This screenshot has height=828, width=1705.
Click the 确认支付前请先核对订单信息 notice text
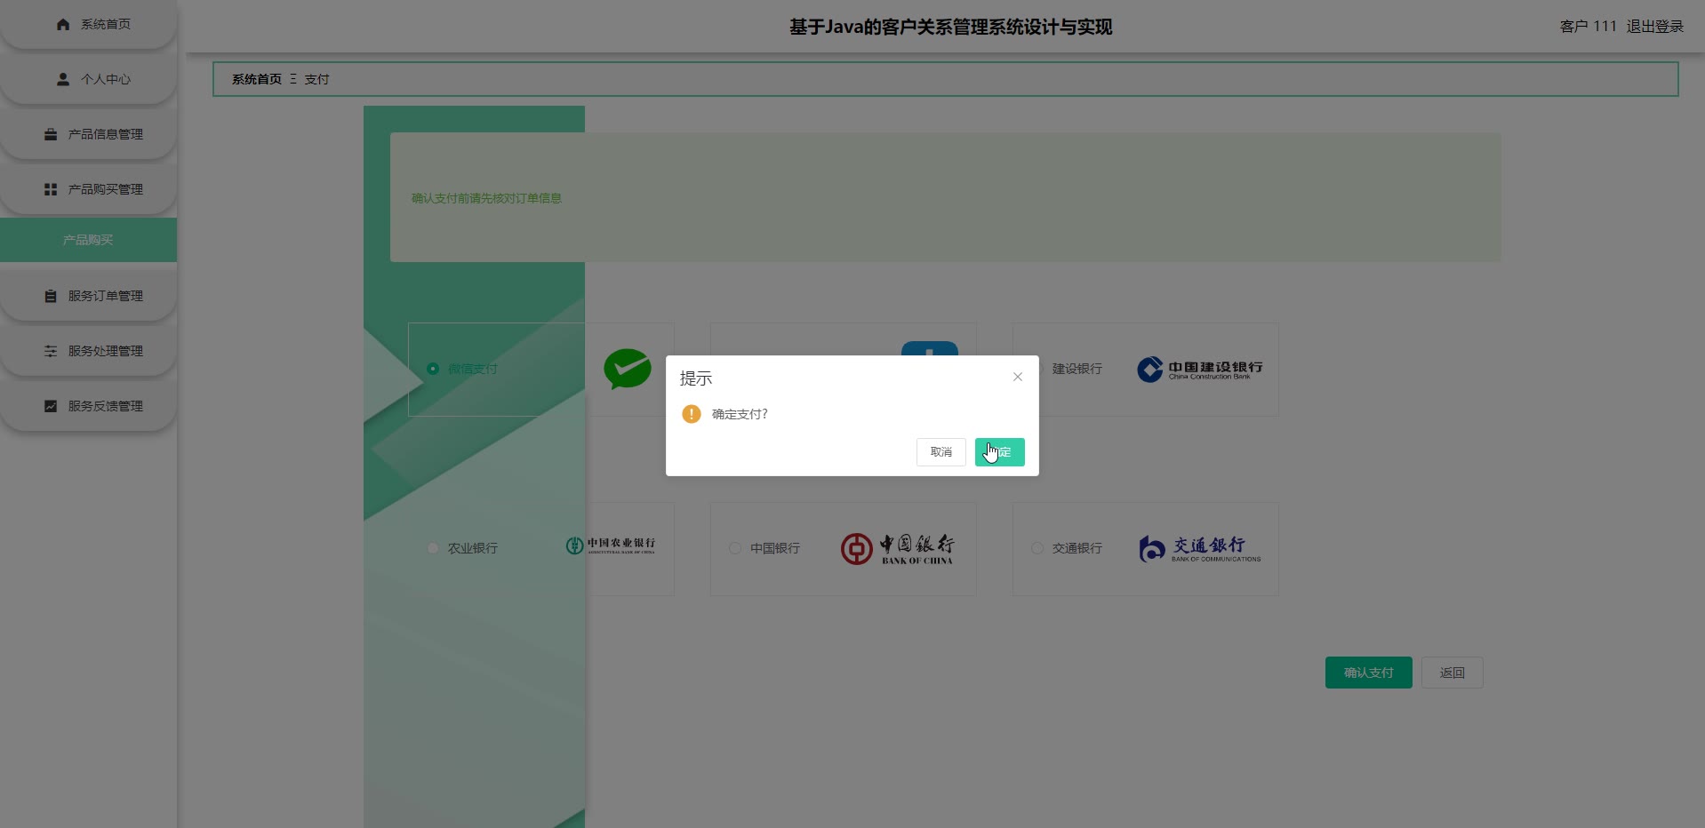pyautogui.click(x=486, y=198)
